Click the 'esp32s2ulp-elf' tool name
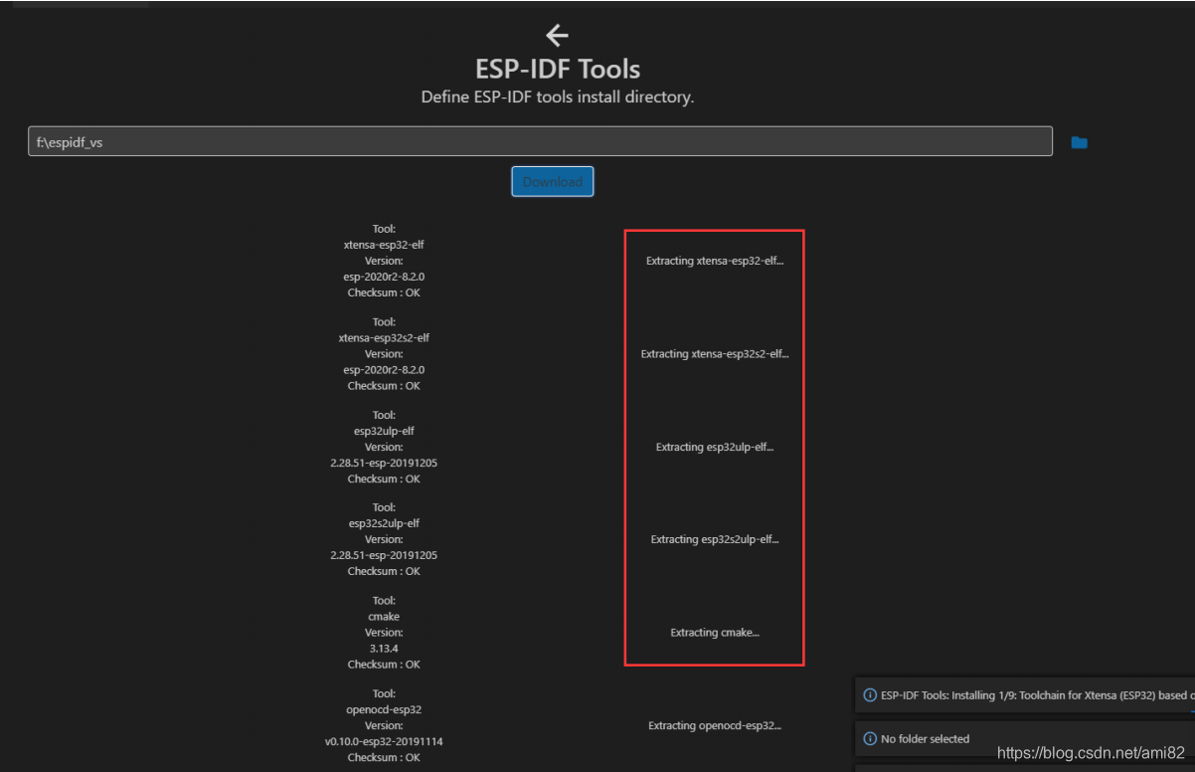The height and width of the screenshot is (772, 1195). pyautogui.click(x=384, y=523)
